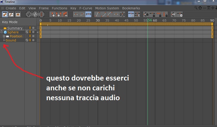Click the four-arrow move icon top right
The width and height of the screenshot is (217, 127).
(213, 8)
